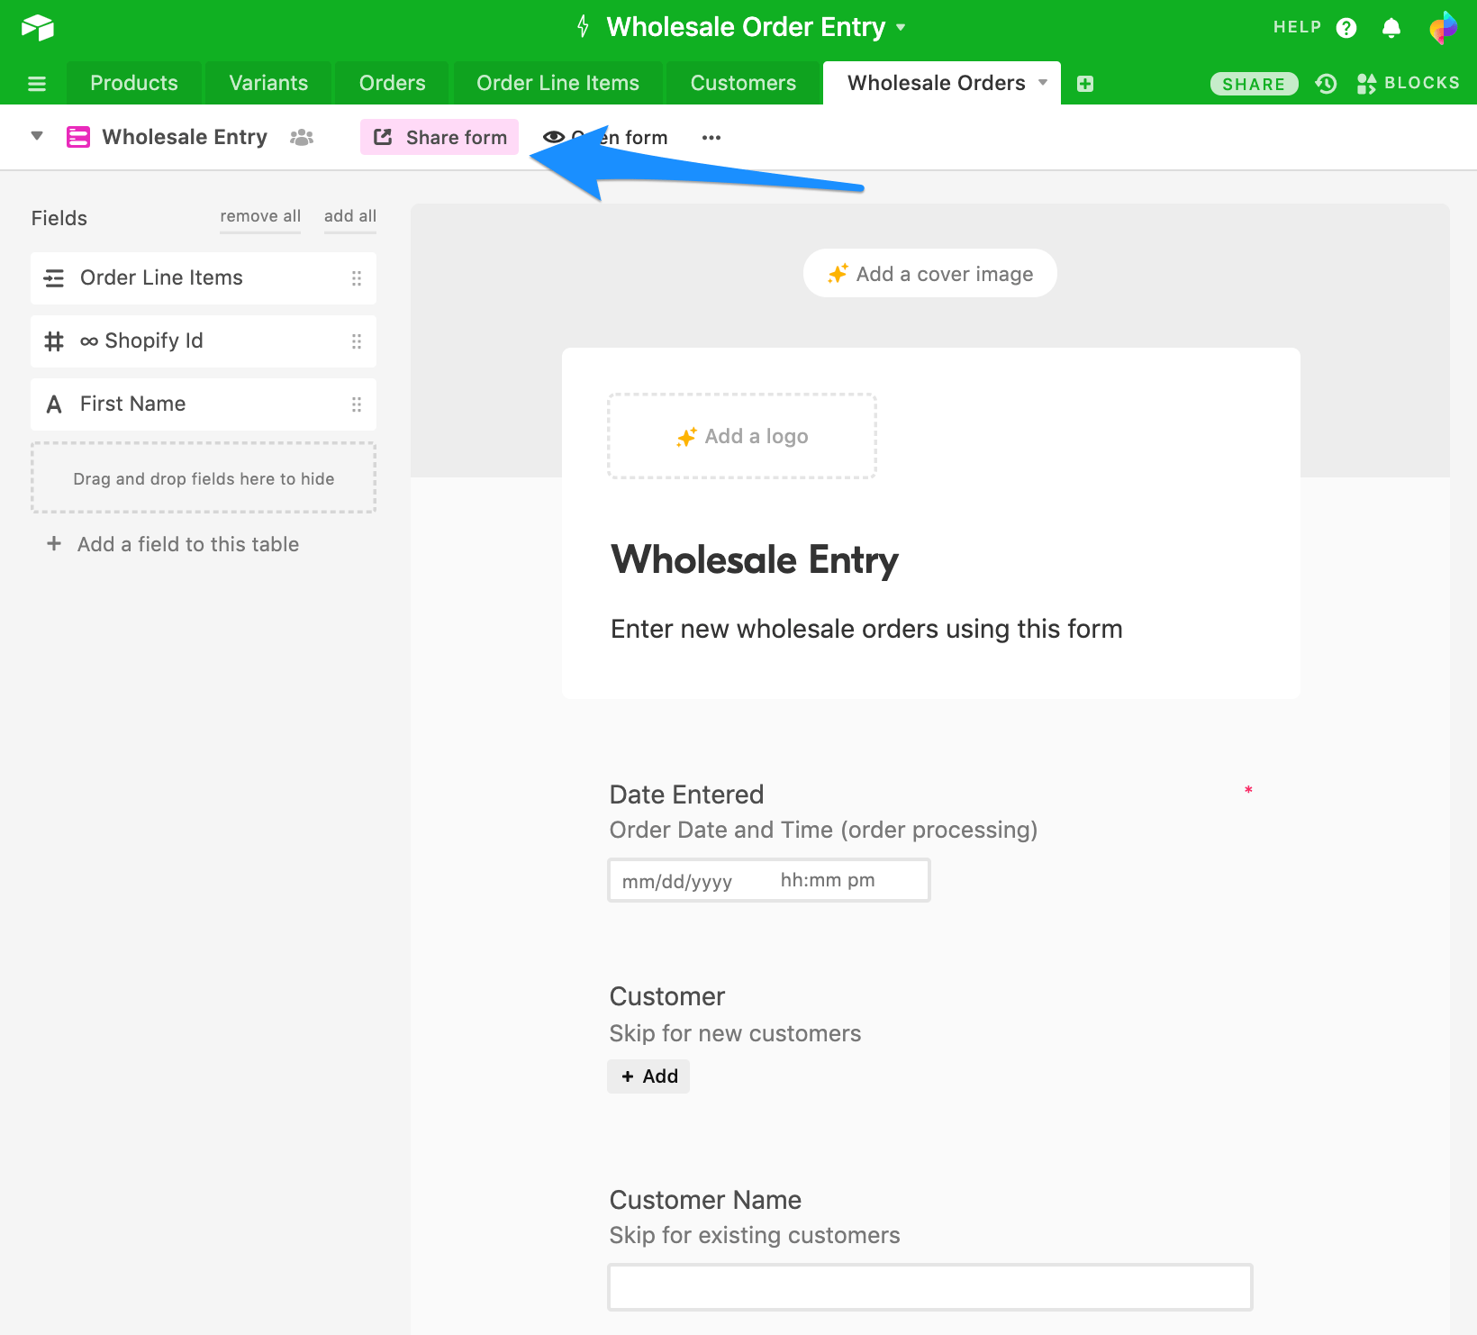Expand the views switcher triangle

37,137
